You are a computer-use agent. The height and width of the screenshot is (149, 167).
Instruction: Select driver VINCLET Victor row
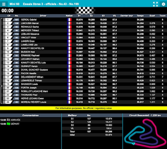[x=83, y=38]
